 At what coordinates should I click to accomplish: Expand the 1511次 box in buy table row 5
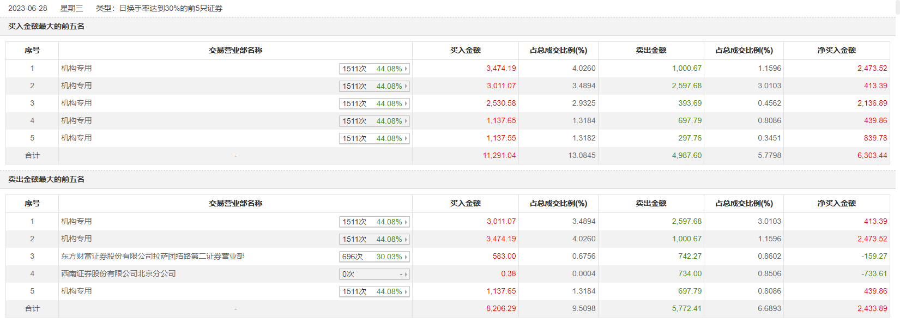(374, 138)
